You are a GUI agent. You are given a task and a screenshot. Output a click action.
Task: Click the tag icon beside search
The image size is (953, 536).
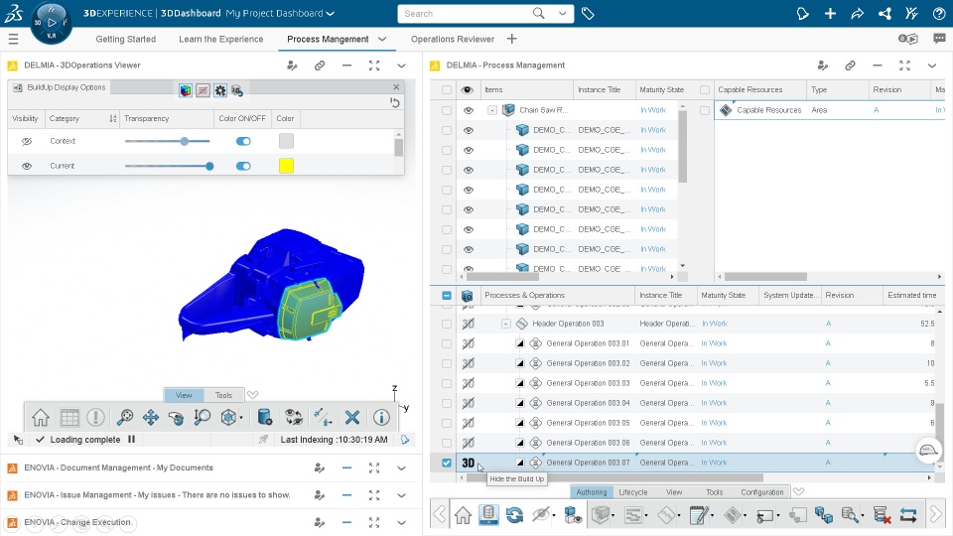tap(588, 13)
